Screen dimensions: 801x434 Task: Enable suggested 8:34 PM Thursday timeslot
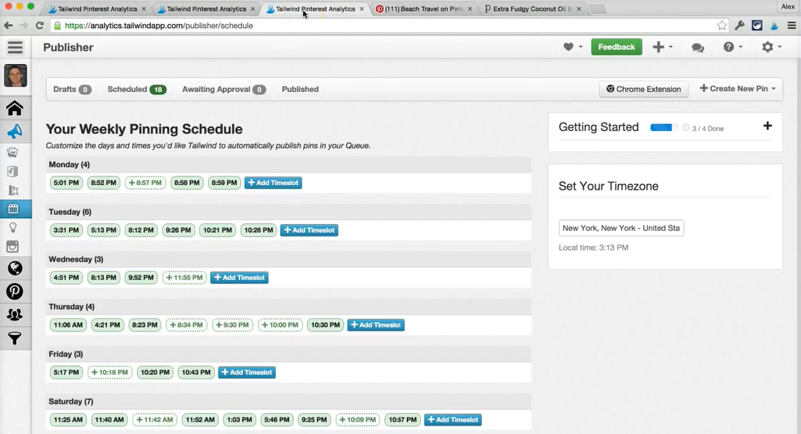187,325
